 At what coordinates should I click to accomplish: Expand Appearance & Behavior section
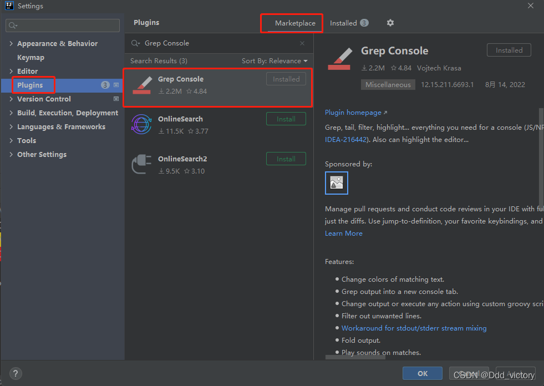click(x=11, y=43)
